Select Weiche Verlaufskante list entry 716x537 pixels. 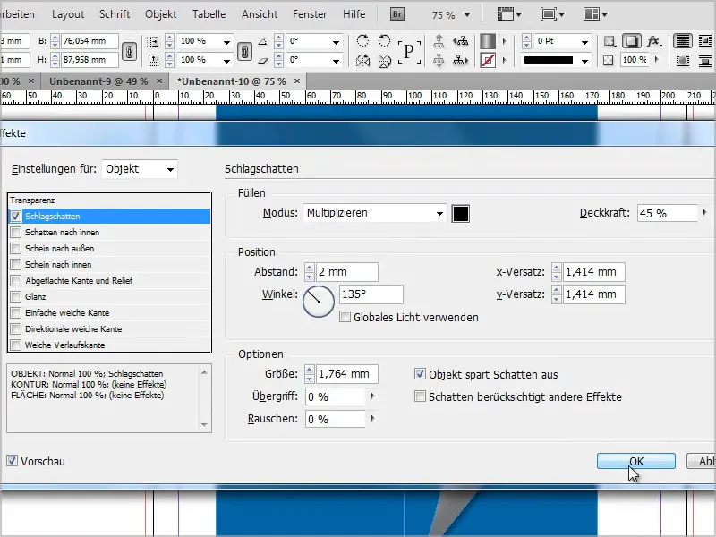(109, 345)
